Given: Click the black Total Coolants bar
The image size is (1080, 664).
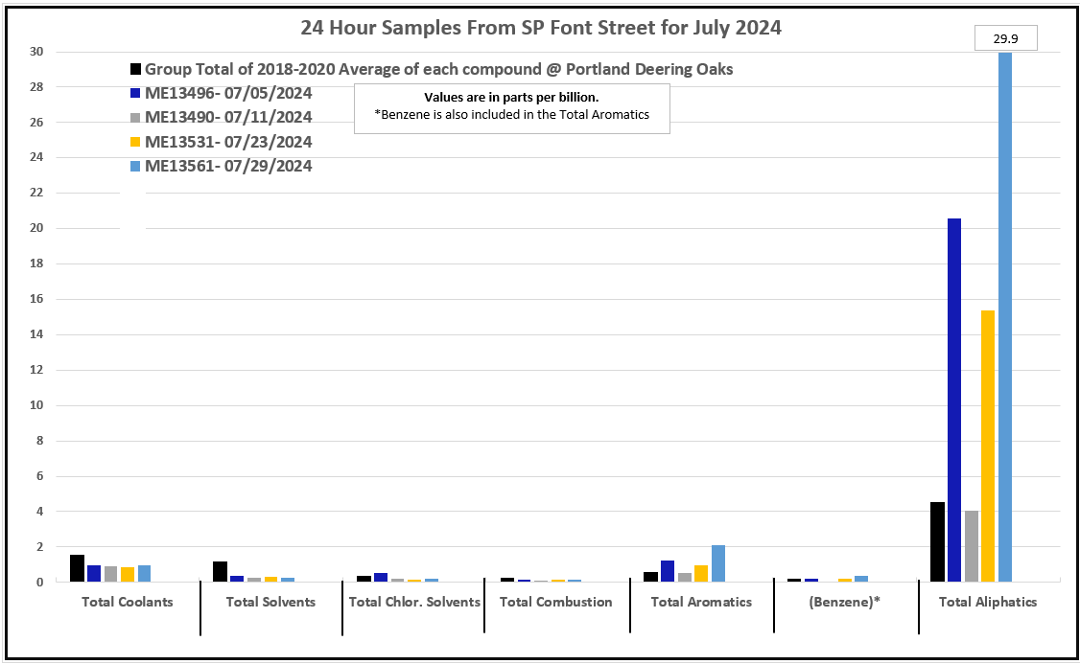Looking at the screenshot, I should 77,568.
